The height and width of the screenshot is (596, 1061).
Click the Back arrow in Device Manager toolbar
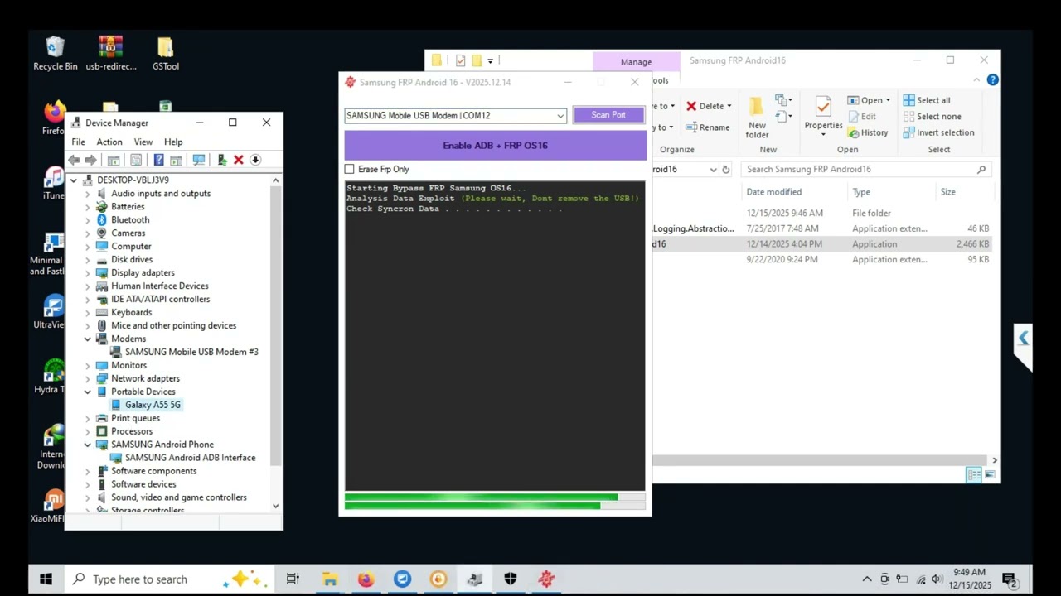75,160
